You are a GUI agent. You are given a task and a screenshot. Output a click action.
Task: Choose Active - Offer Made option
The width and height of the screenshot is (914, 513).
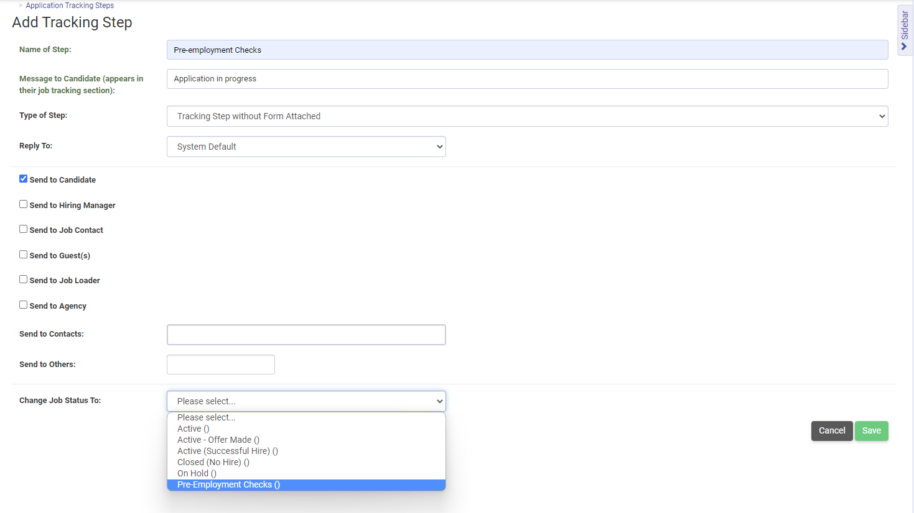218,440
